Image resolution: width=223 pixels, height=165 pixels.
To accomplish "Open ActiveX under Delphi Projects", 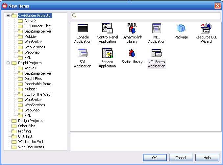I will click(x=30, y=68).
